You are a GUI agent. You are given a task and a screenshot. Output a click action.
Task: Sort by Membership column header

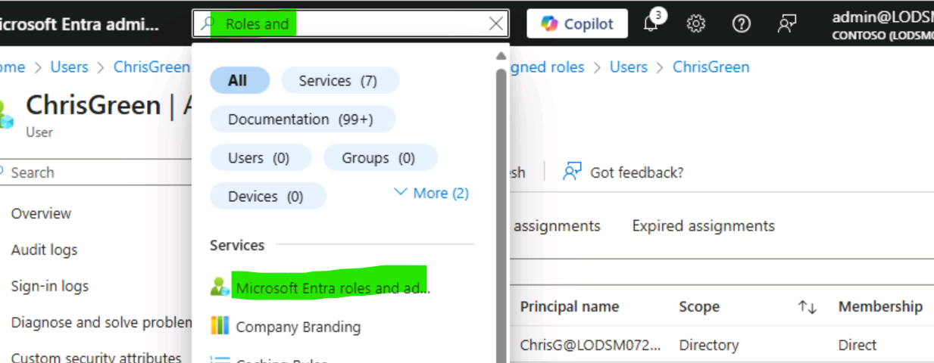[x=880, y=306]
